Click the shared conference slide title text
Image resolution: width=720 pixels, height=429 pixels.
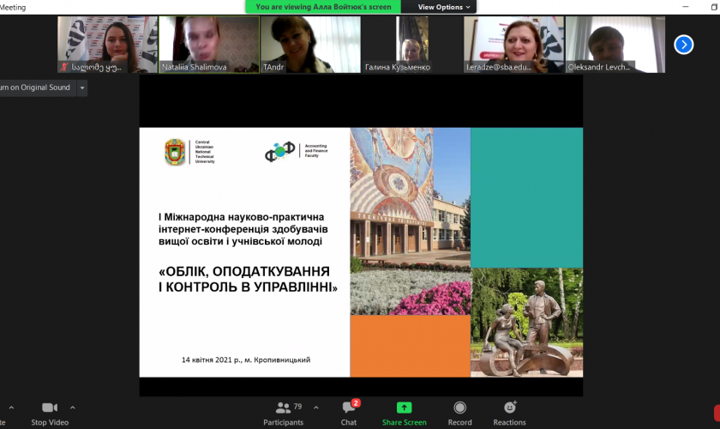click(x=249, y=279)
